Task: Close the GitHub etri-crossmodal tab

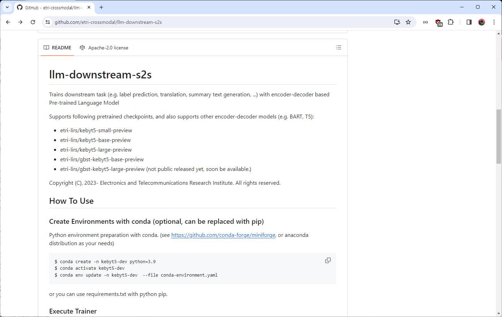Action: coord(89,7)
